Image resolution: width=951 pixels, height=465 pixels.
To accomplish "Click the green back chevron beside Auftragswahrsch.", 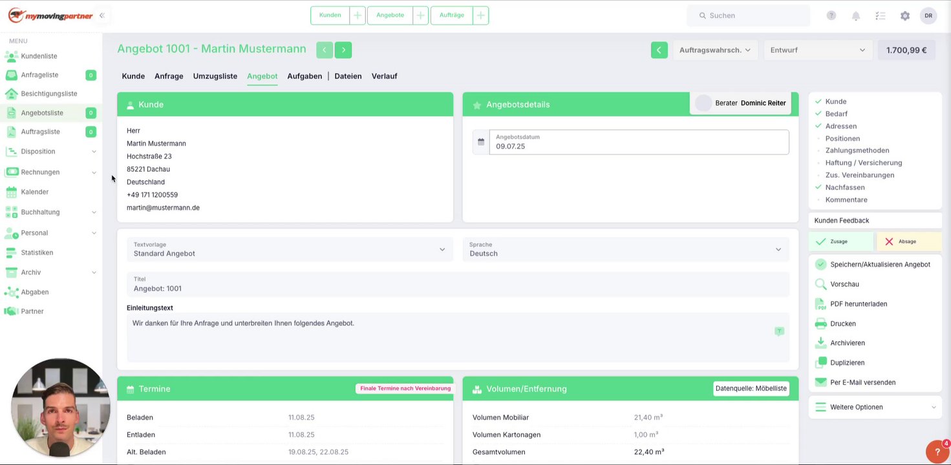I will pos(659,50).
